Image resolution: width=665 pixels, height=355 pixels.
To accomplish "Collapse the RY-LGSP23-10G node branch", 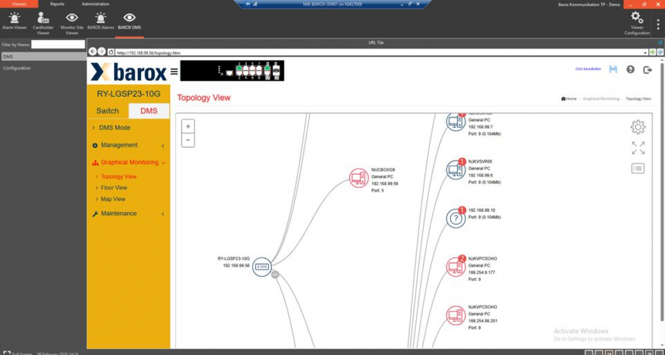I will (275, 274).
